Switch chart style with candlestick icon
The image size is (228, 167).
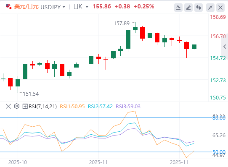pos(199,8)
